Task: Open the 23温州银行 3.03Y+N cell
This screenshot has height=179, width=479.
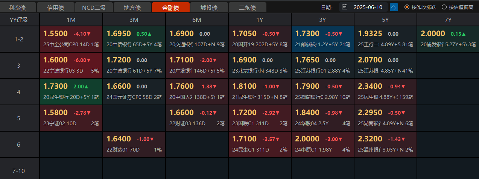Action: click(385, 144)
